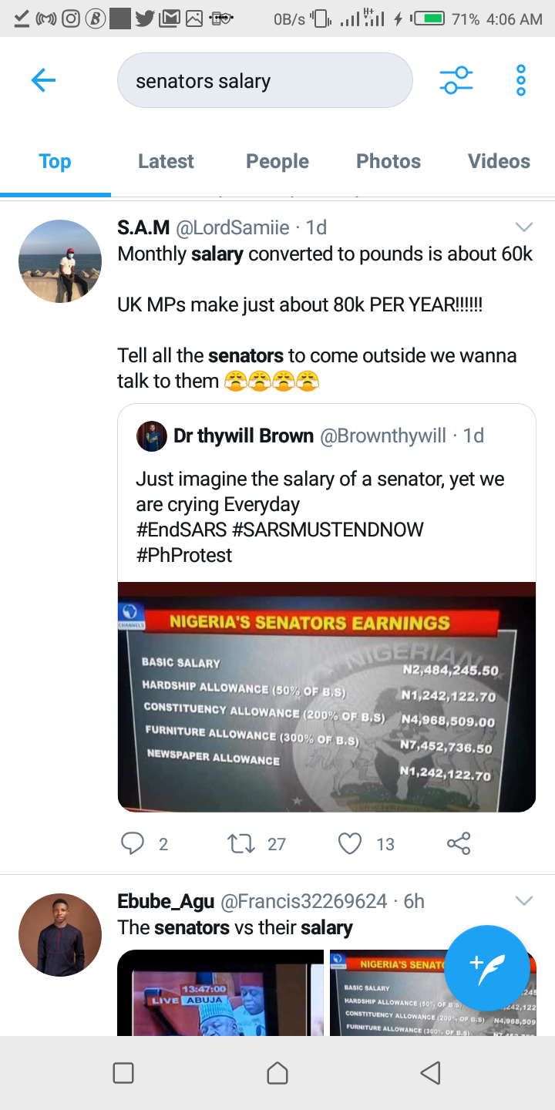This screenshot has height=1110, width=555.
Task: Reply to S.A.M's tweet
Action: click(133, 844)
